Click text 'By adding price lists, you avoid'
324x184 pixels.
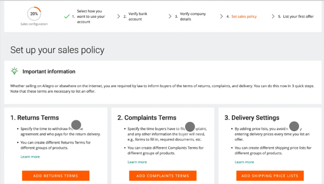point(260,129)
